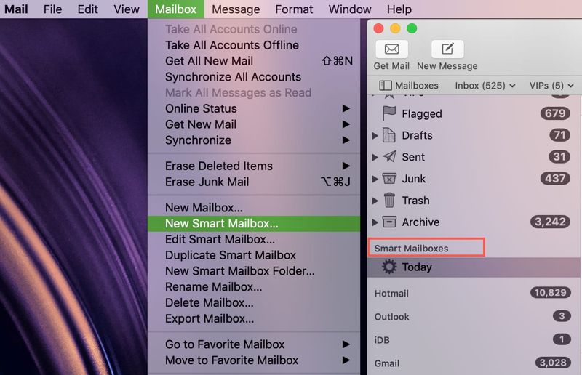Open the Message menu
Image resolution: width=582 pixels, height=375 pixels.
point(236,9)
